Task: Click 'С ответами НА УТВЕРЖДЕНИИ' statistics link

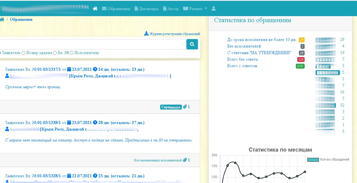Action: (x=259, y=53)
